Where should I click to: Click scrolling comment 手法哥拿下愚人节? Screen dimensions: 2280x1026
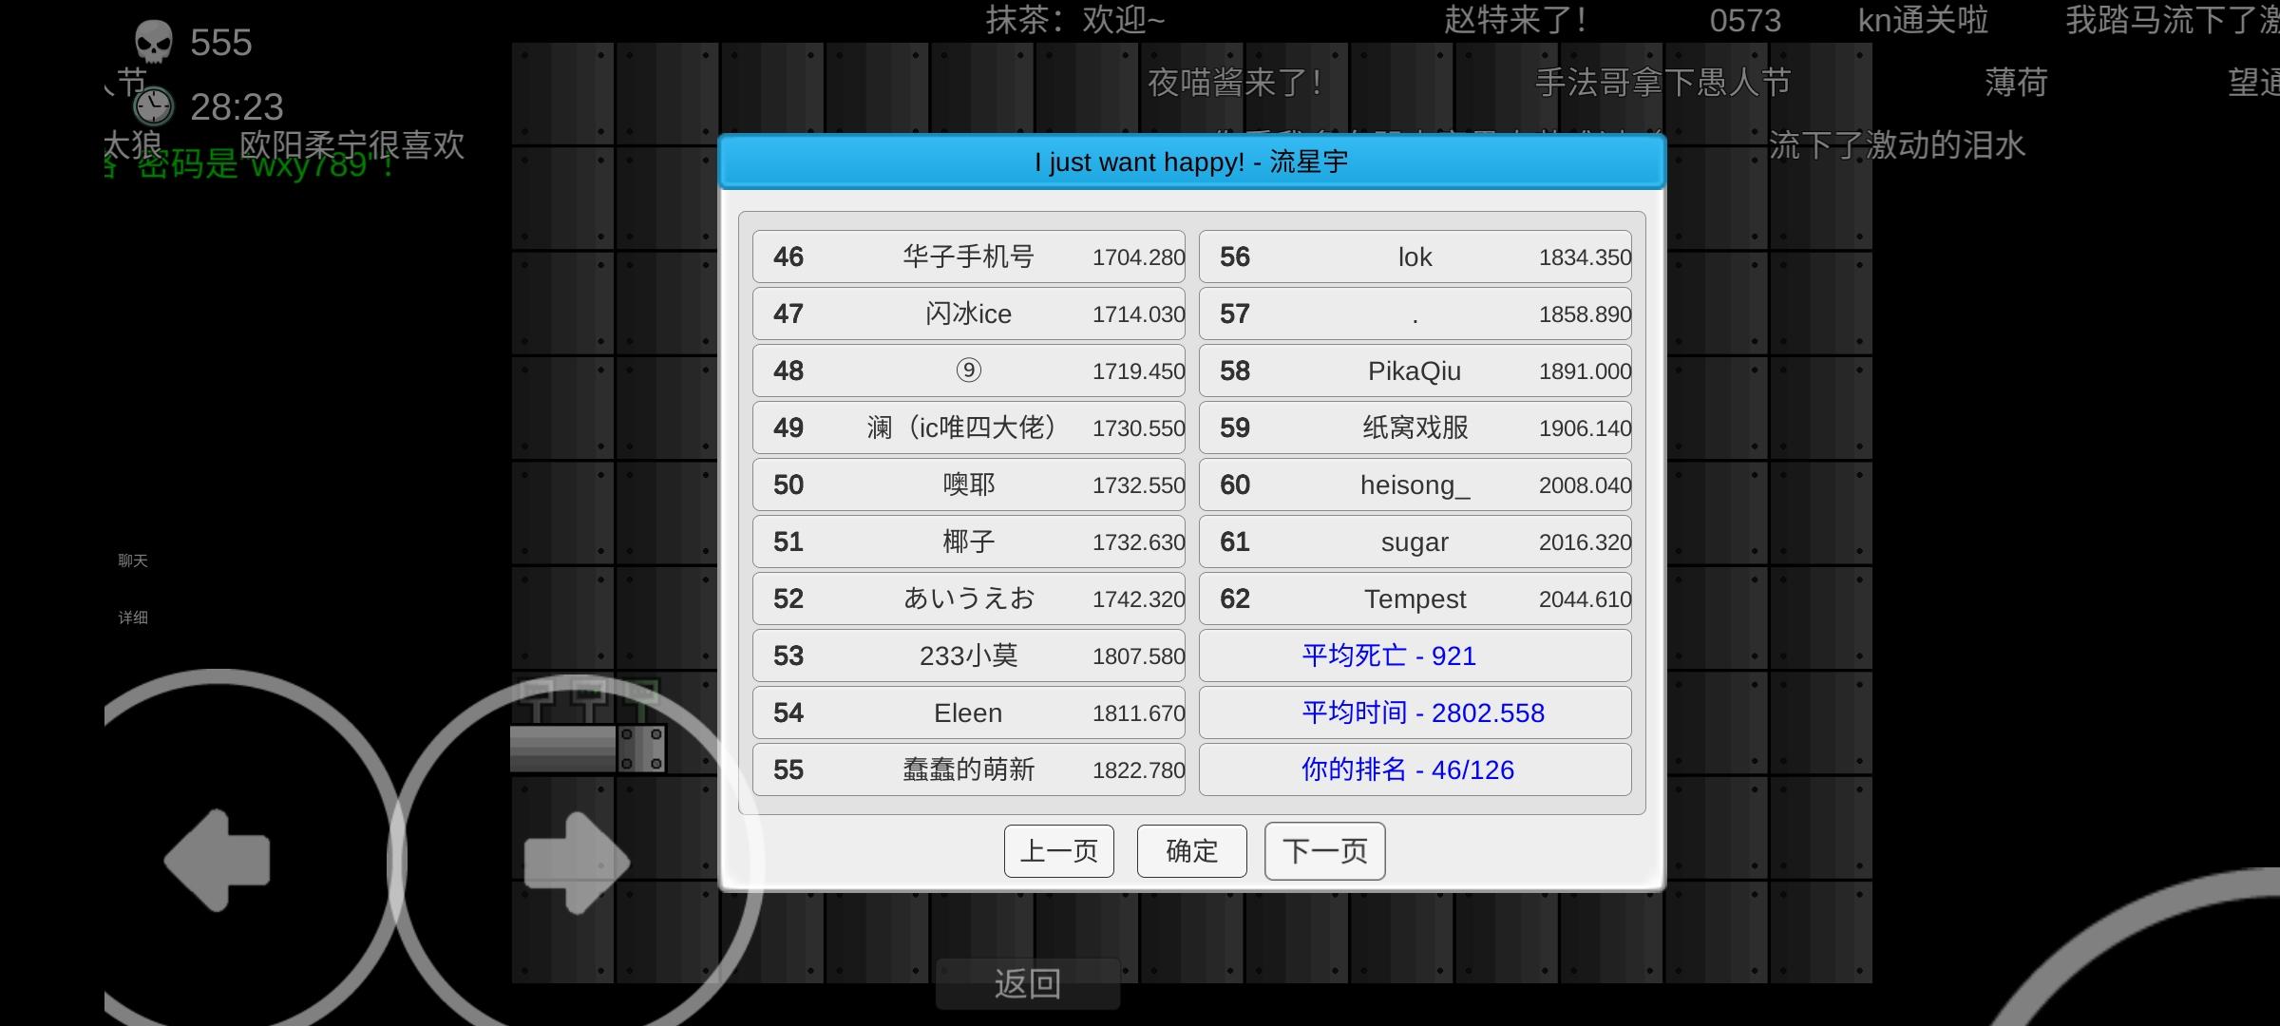pyautogui.click(x=1662, y=83)
